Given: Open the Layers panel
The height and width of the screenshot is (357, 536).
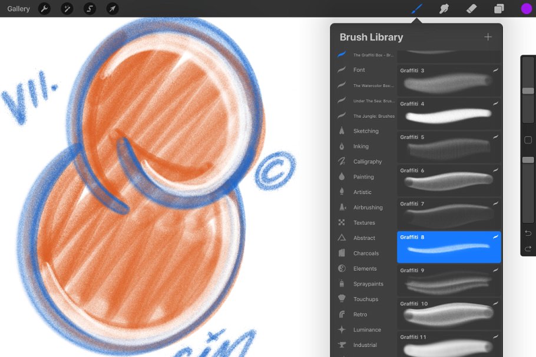Looking at the screenshot, I should pos(499,9).
